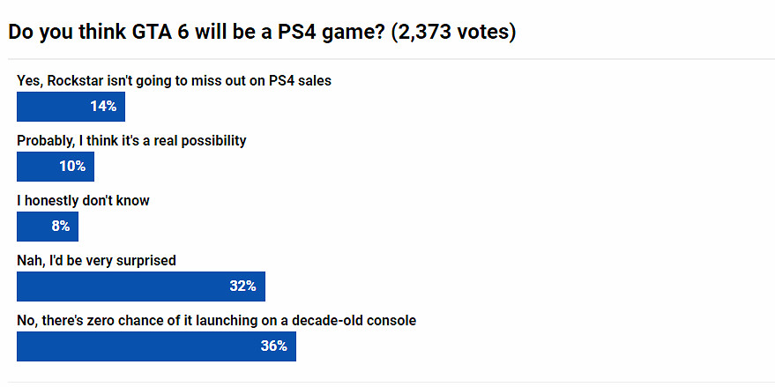Image resolution: width=775 pixels, height=387 pixels.
Task: Click the '32%' percentage label
Action: (242, 287)
